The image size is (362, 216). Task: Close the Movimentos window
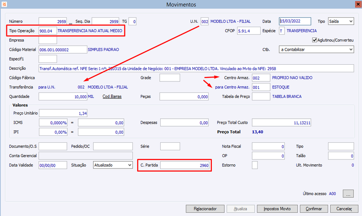358,4
